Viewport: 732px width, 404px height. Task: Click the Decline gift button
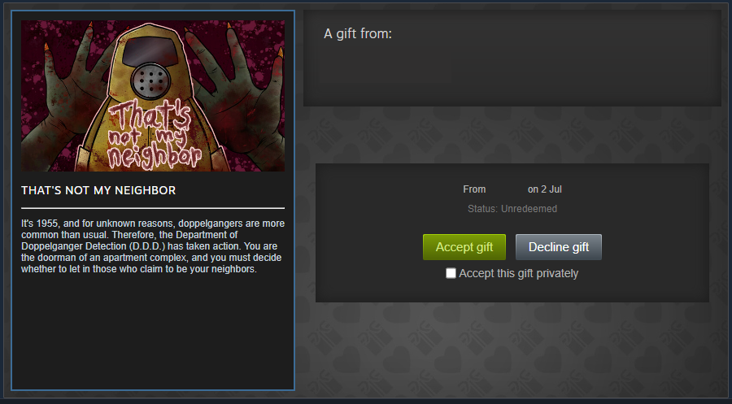click(x=558, y=247)
